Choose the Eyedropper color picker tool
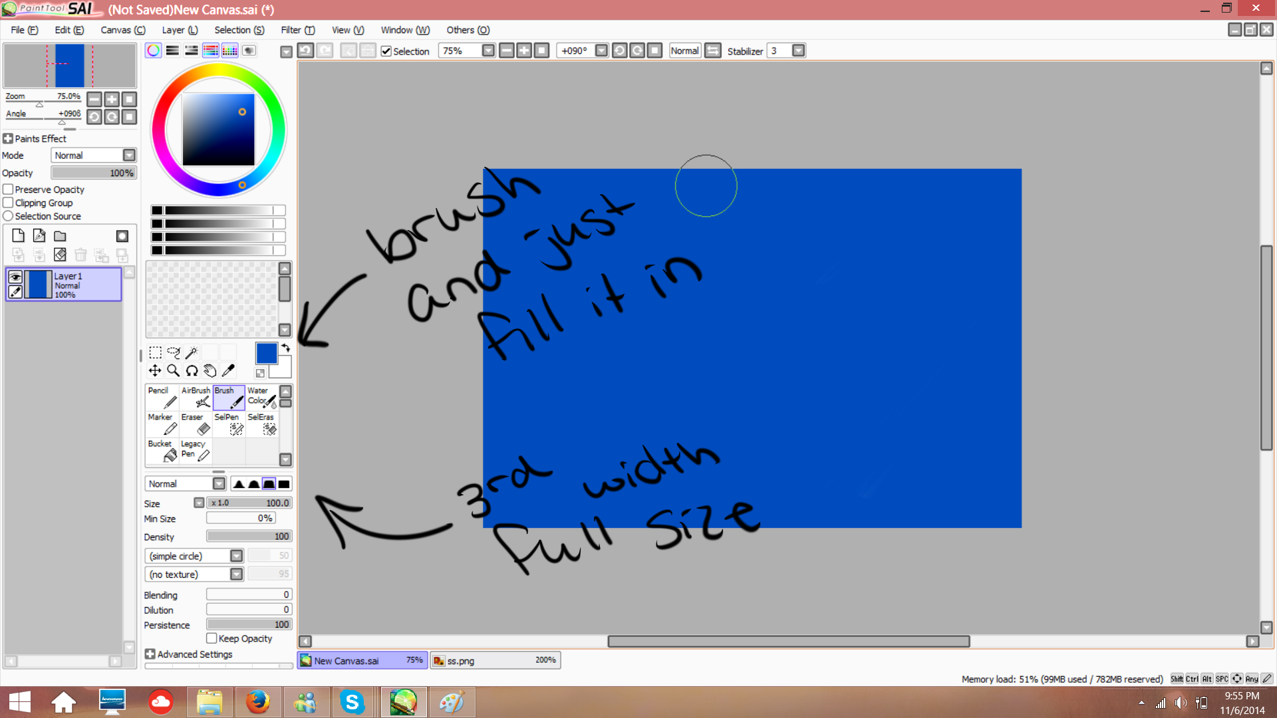 228,370
